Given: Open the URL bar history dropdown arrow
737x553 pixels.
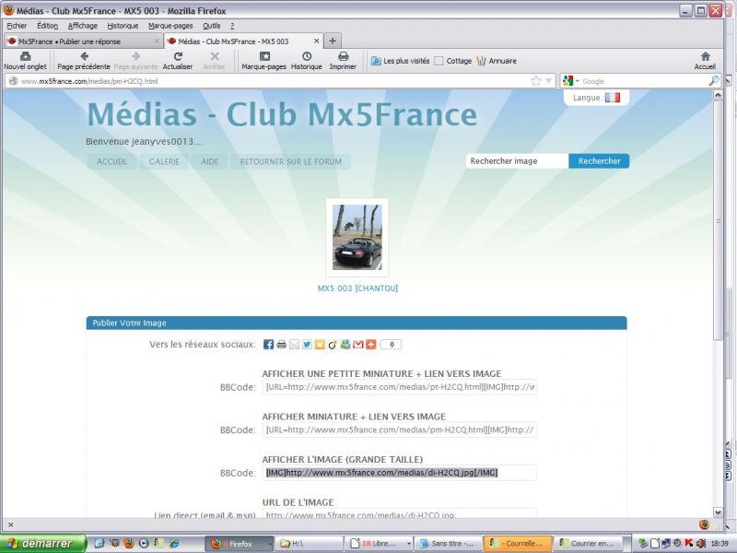Looking at the screenshot, I should (x=548, y=81).
